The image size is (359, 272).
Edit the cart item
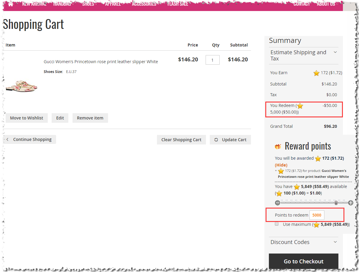(60, 118)
